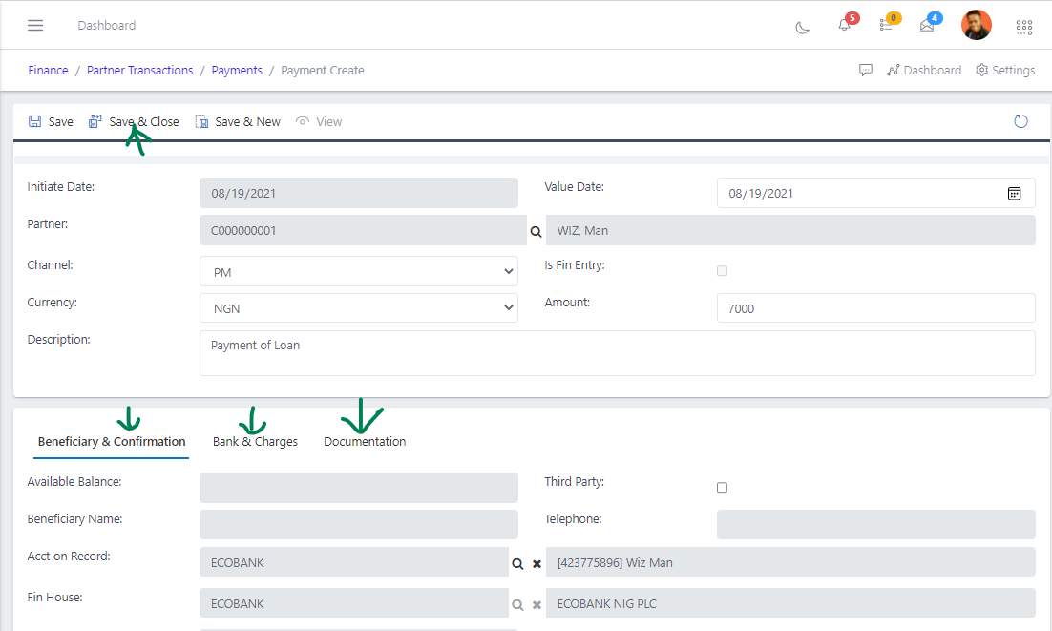1052x631 pixels.
Task: Enable the Is Fin Entry checkbox
Action: (722, 270)
